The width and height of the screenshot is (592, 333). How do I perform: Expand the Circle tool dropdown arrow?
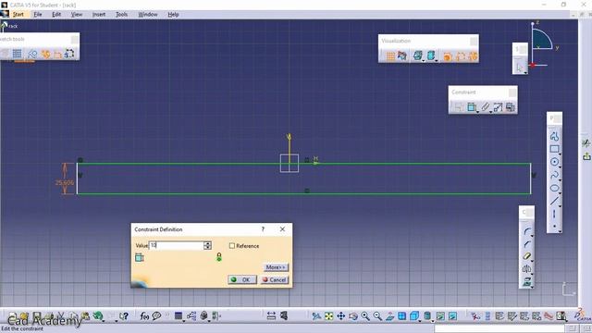click(x=560, y=167)
